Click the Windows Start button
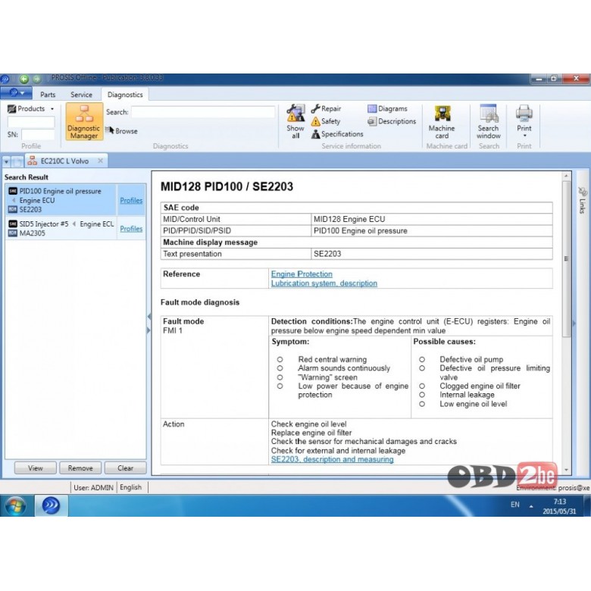 (x=15, y=505)
